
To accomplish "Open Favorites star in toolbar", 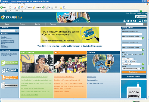I will 34,7.
